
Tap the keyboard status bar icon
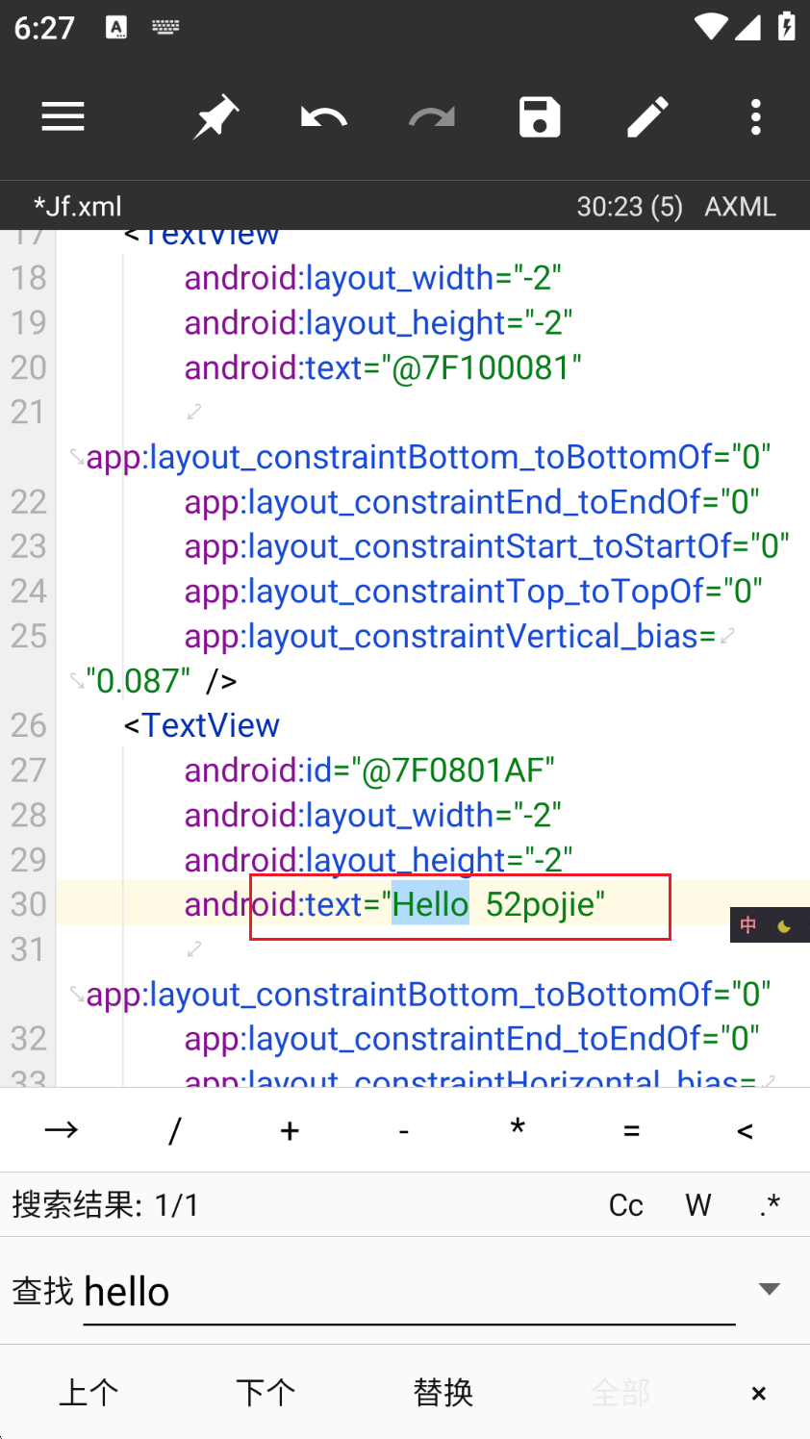click(x=165, y=28)
